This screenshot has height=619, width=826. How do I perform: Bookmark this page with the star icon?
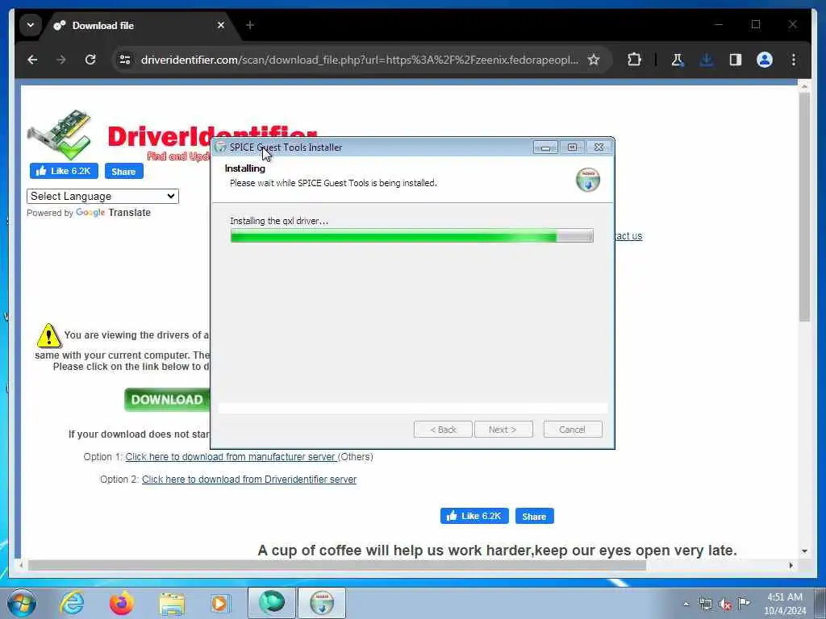pos(594,60)
